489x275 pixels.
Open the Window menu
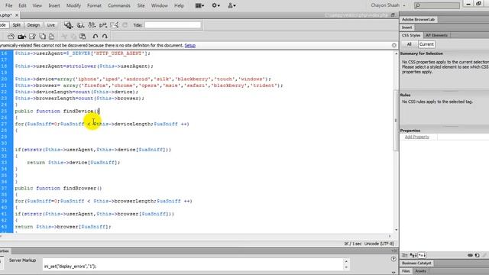160,5
